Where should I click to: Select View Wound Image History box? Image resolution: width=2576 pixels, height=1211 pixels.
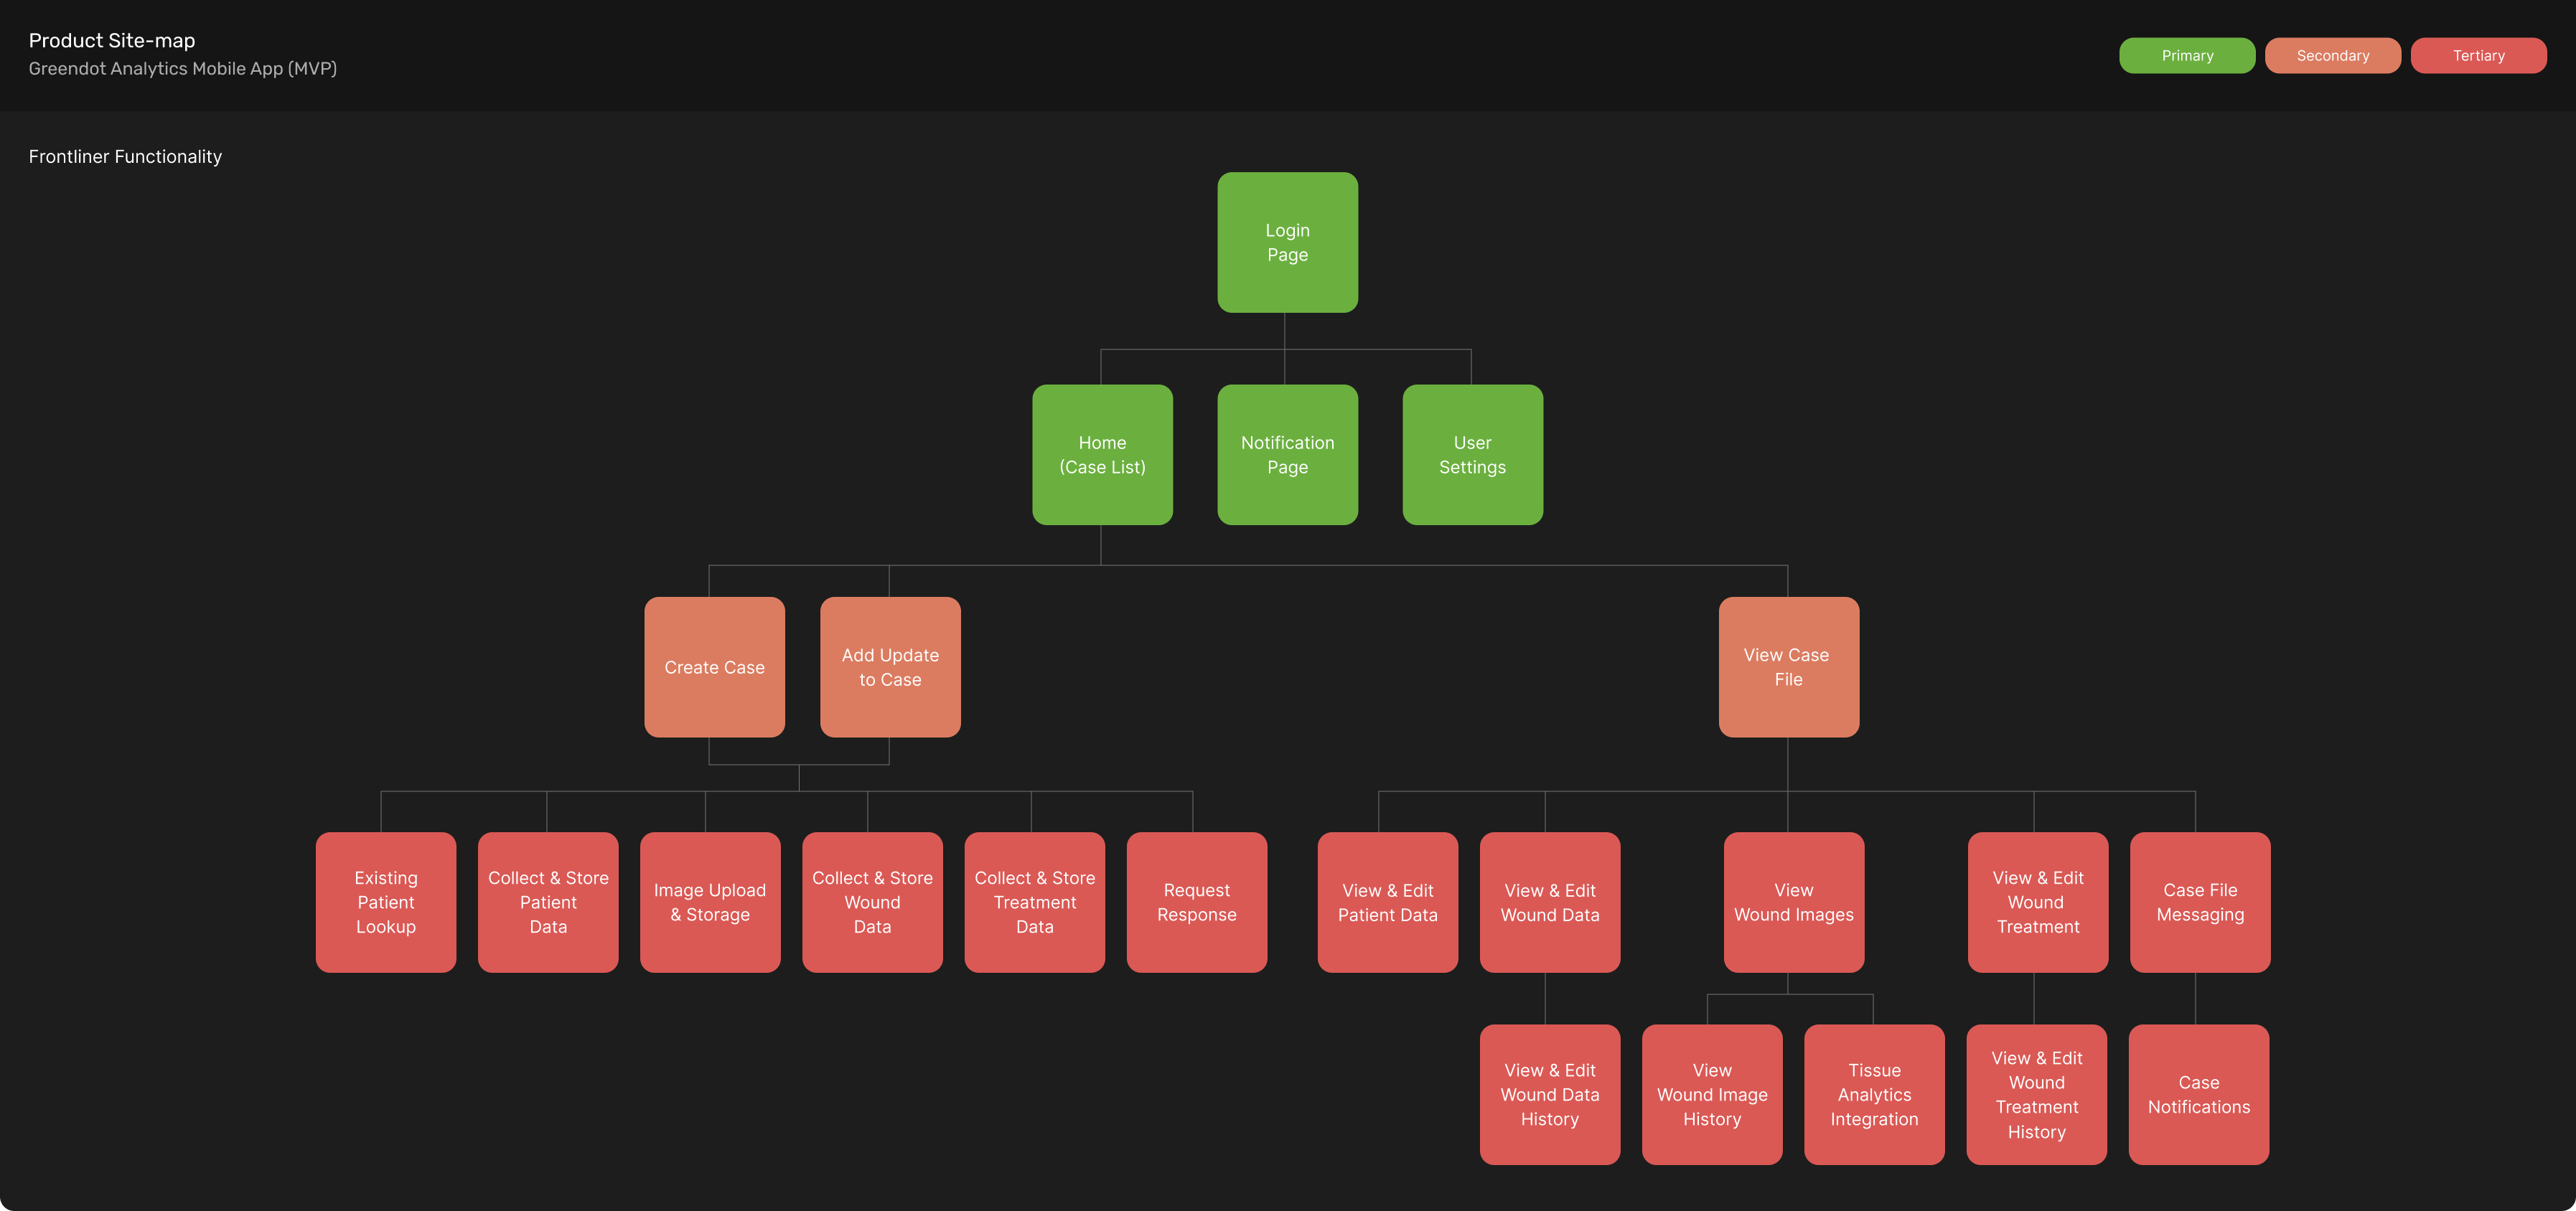click(x=1712, y=1094)
